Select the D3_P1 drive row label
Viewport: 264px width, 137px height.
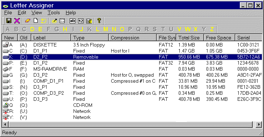(x=40, y=87)
